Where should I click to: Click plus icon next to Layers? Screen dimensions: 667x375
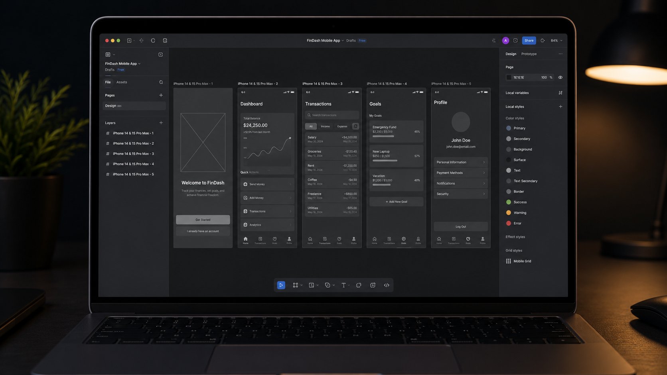[161, 123]
